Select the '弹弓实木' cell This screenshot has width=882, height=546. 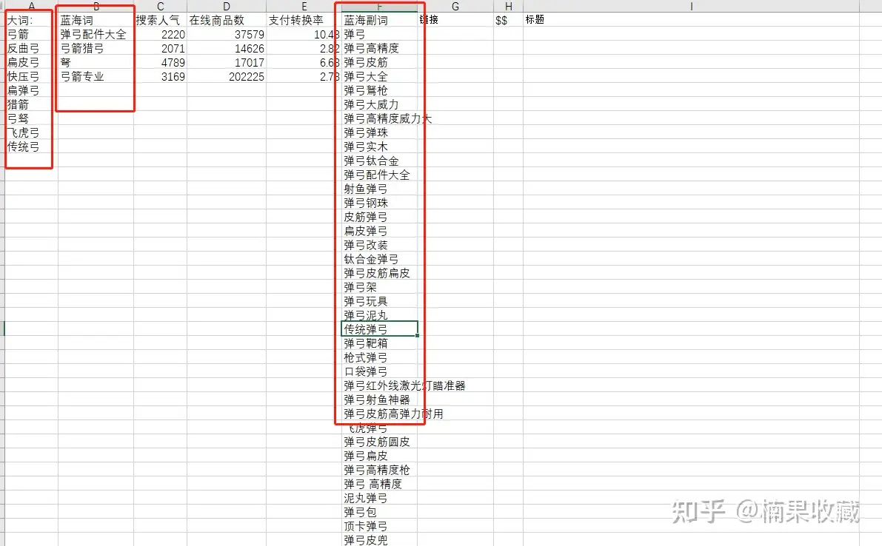pyautogui.click(x=379, y=146)
